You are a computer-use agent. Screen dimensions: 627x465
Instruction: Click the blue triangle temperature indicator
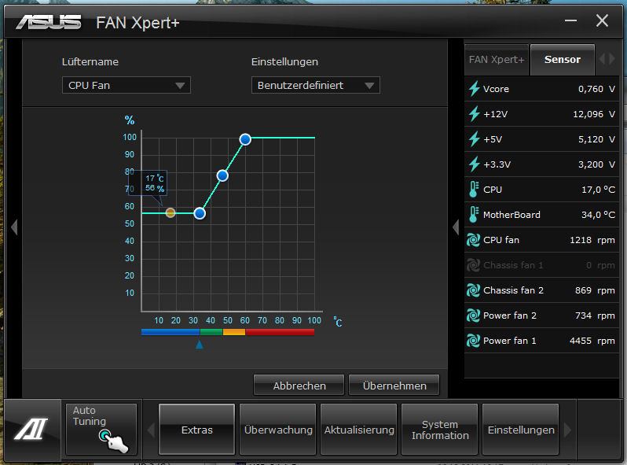[x=199, y=345]
